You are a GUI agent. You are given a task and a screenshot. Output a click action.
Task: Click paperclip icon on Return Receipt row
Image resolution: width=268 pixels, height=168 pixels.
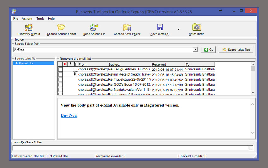click(x=75, y=74)
